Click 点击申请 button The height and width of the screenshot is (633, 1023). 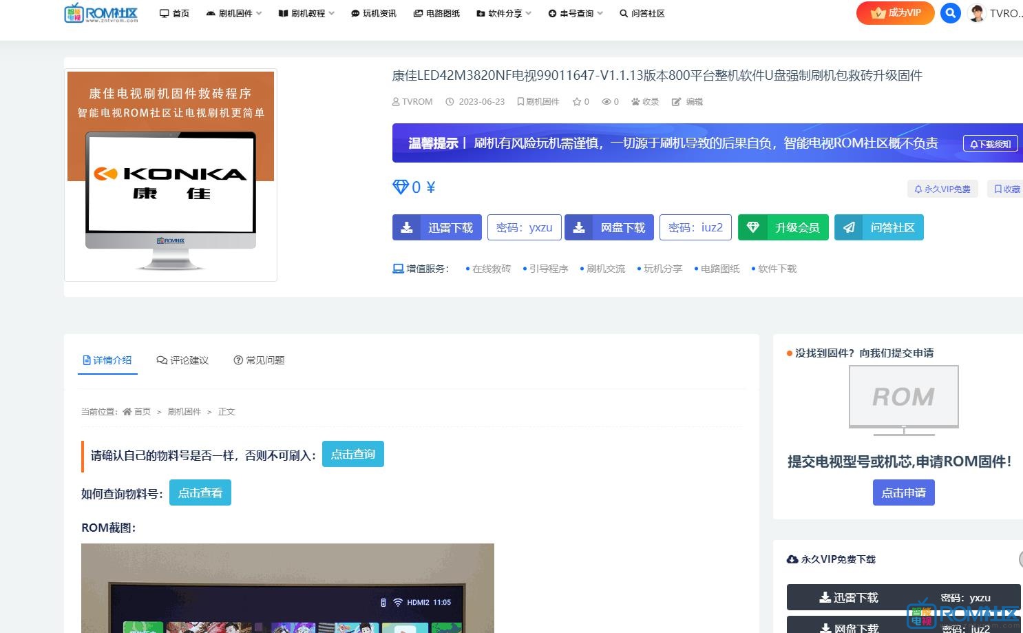pos(904,493)
